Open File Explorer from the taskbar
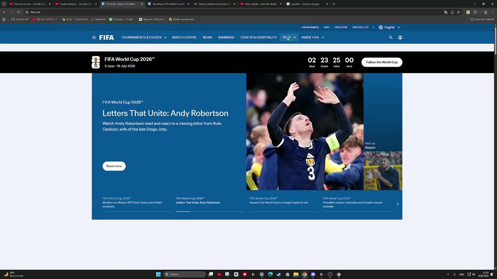The image size is (497, 279). (x=296, y=274)
